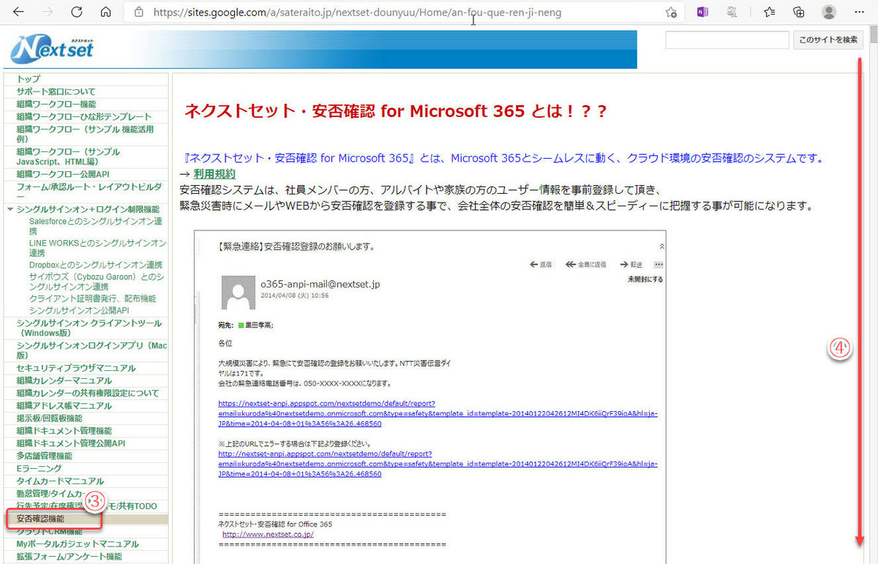This screenshot has height=564, width=878.
Task: Open the 組織ドキュメント管理機能 sidebar page
Action: point(64,431)
